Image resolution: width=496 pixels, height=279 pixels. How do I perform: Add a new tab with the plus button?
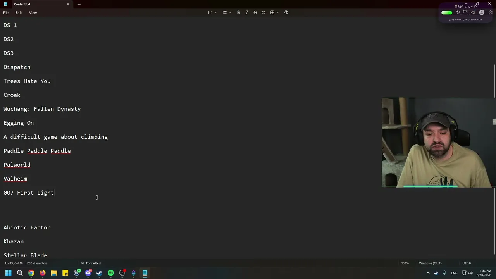(x=79, y=4)
